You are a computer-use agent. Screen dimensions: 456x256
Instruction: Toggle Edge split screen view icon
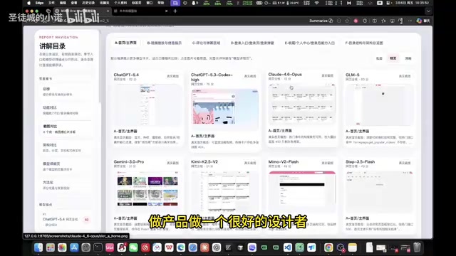(375, 21)
